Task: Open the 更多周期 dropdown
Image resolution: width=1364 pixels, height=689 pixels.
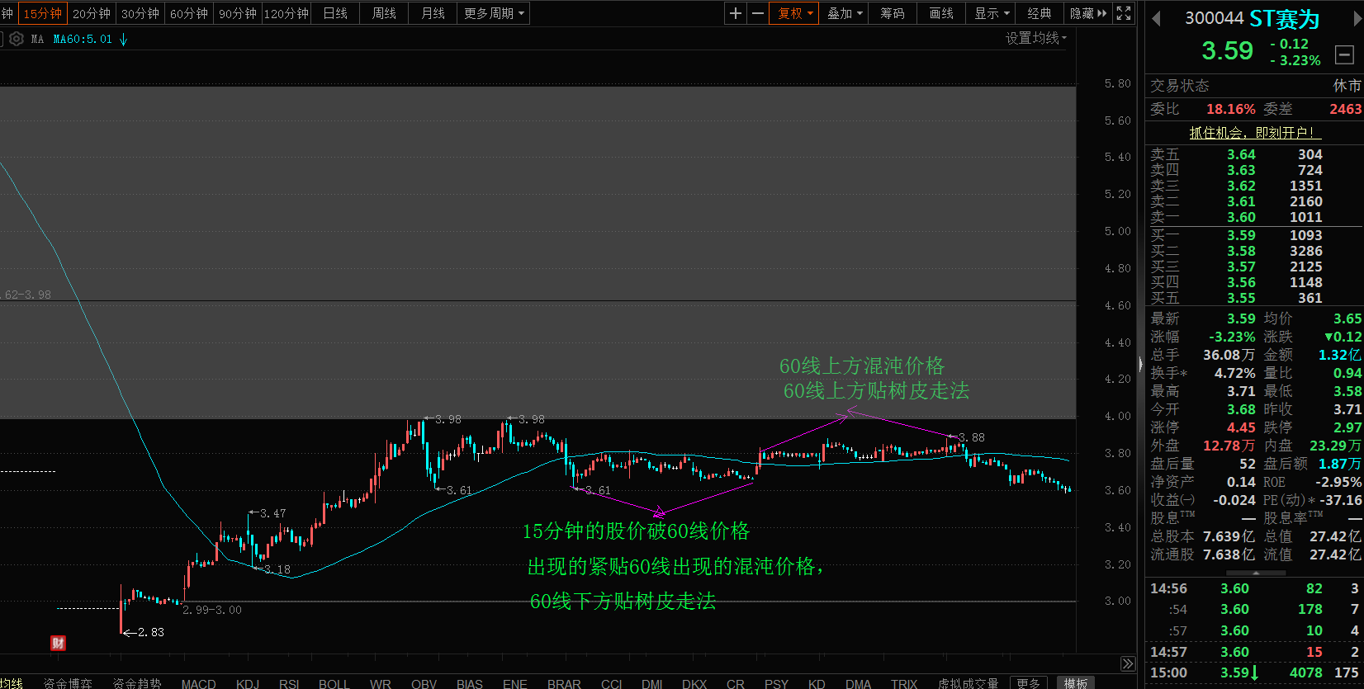Action: click(493, 13)
